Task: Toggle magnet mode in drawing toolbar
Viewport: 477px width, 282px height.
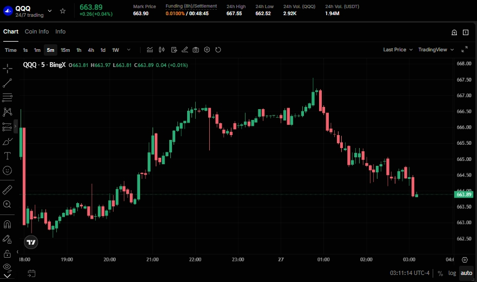Action: click(8, 224)
